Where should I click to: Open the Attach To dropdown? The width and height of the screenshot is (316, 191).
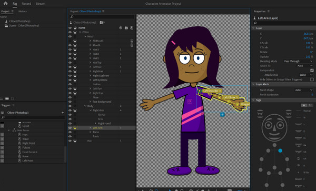pyautogui.click(x=304, y=66)
